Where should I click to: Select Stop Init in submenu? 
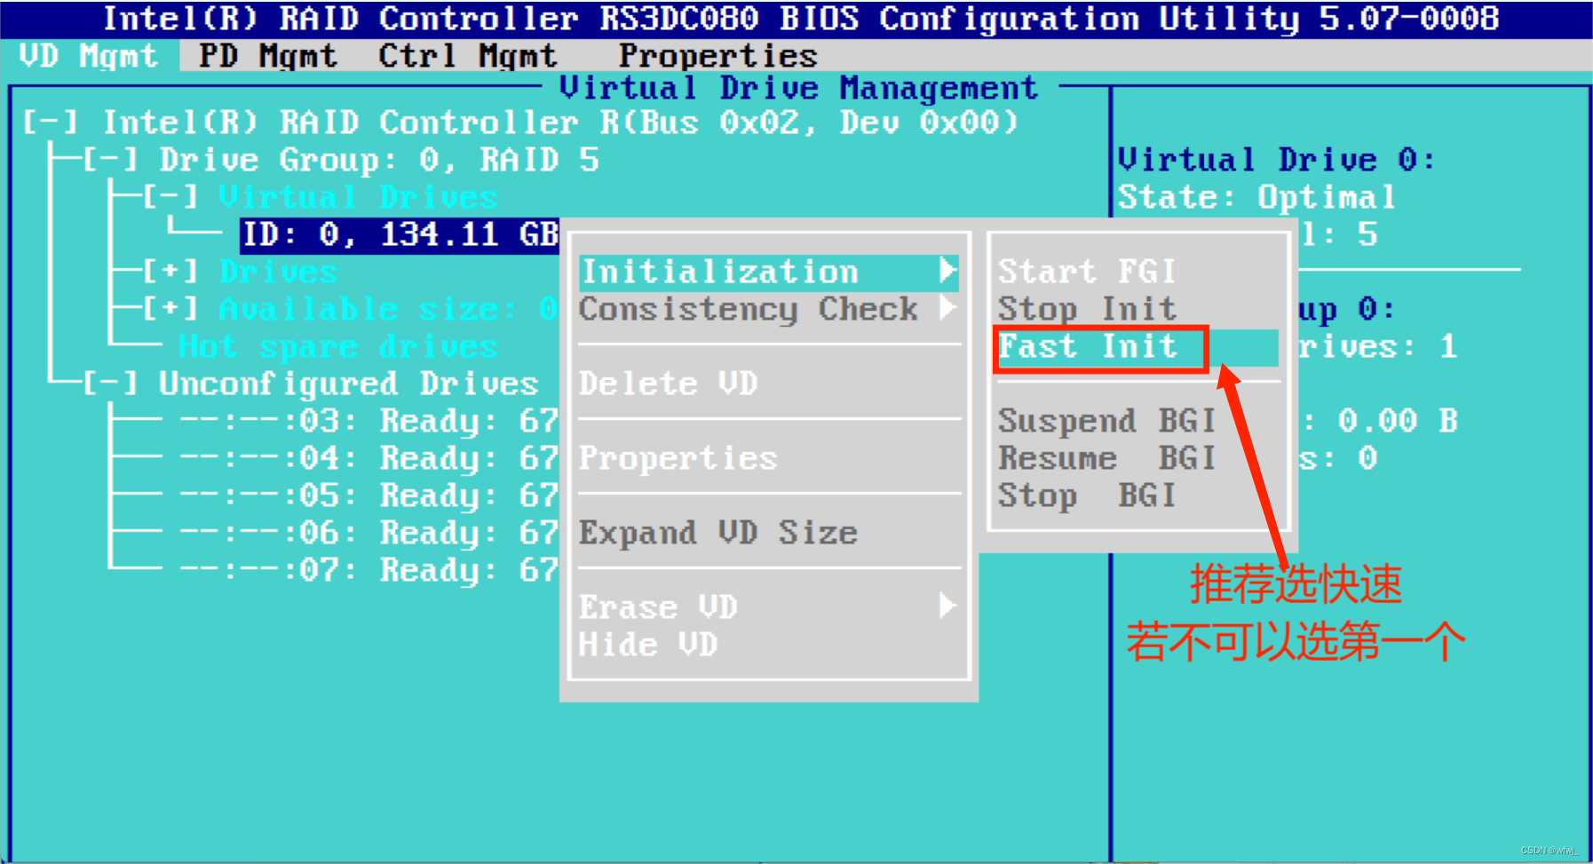tap(1087, 309)
